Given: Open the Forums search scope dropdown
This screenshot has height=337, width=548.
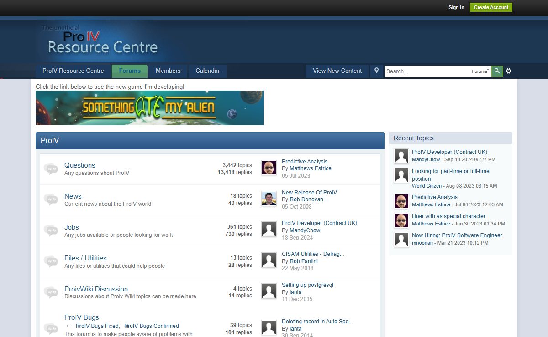Looking at the screenshot, I should [480, 71].
